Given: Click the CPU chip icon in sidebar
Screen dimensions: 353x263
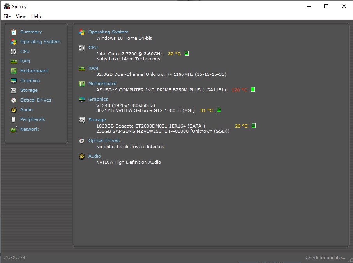Looking at the screenshot, I should 14,51.
